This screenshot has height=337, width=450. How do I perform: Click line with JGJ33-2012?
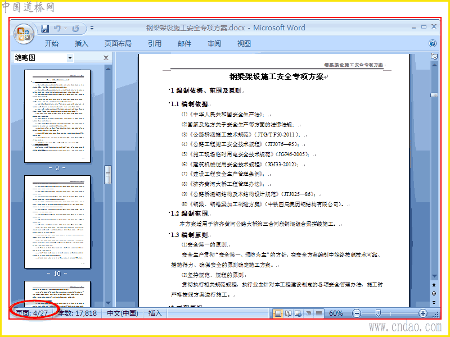241,164
